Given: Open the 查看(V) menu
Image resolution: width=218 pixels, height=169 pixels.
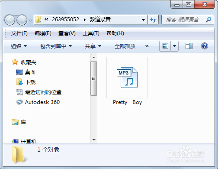Looking at the screenshot, I should click(x=67, y=33).
